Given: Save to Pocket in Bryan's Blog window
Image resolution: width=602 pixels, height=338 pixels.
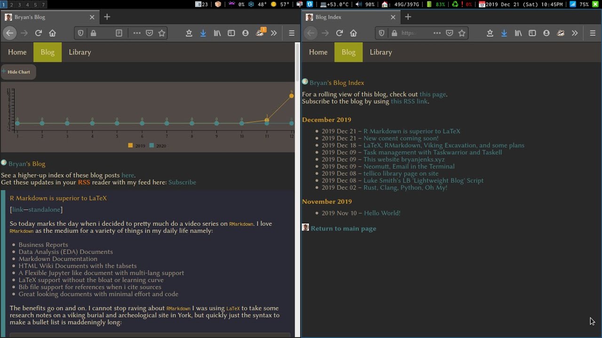Looking at the screenshot, I should [150, 33].
